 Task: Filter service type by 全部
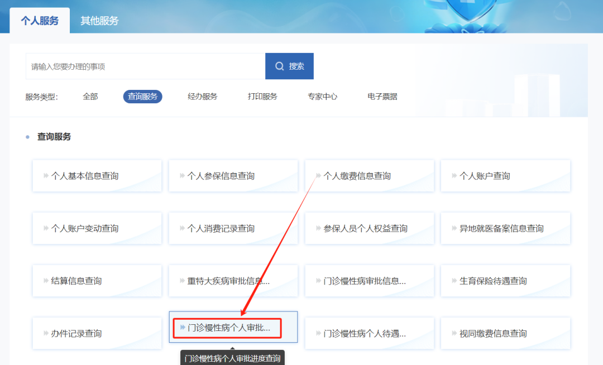(90, 97)
